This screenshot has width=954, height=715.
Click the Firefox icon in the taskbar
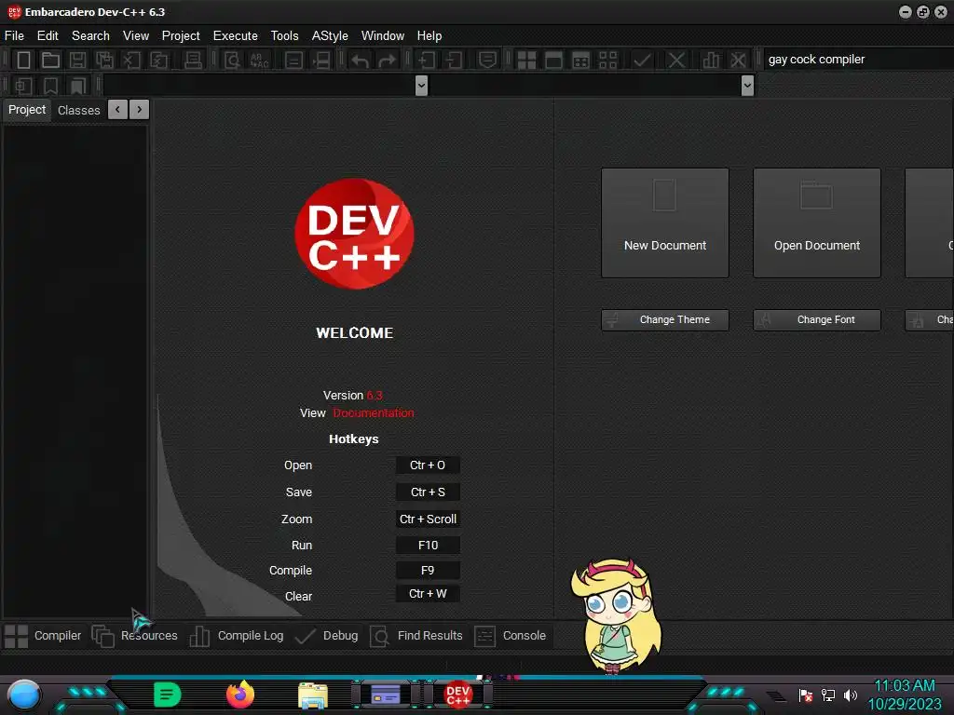[x=240, y=695]
